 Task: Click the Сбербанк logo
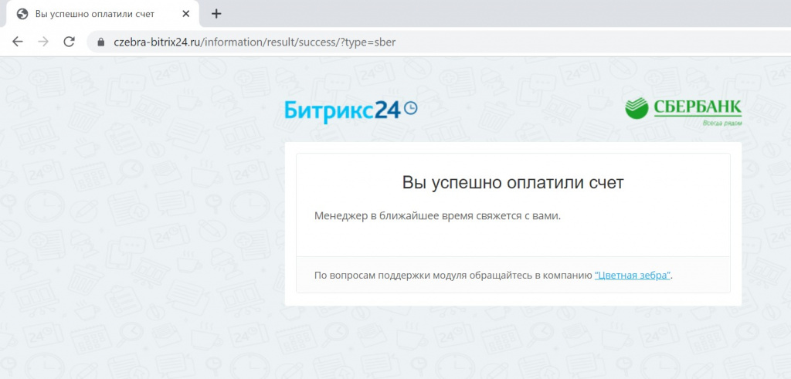coord(683,111)
